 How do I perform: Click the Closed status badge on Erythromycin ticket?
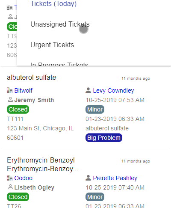coord(18,197)
